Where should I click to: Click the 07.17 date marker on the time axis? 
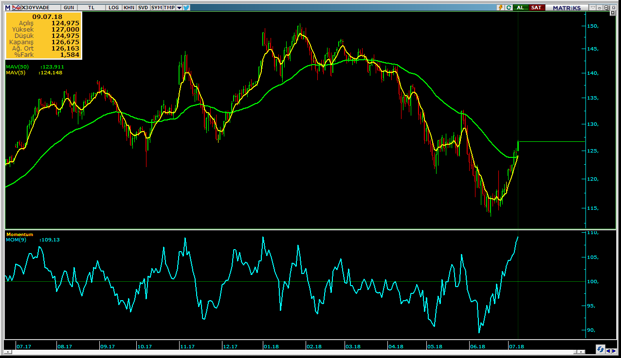tap(24, 347)
